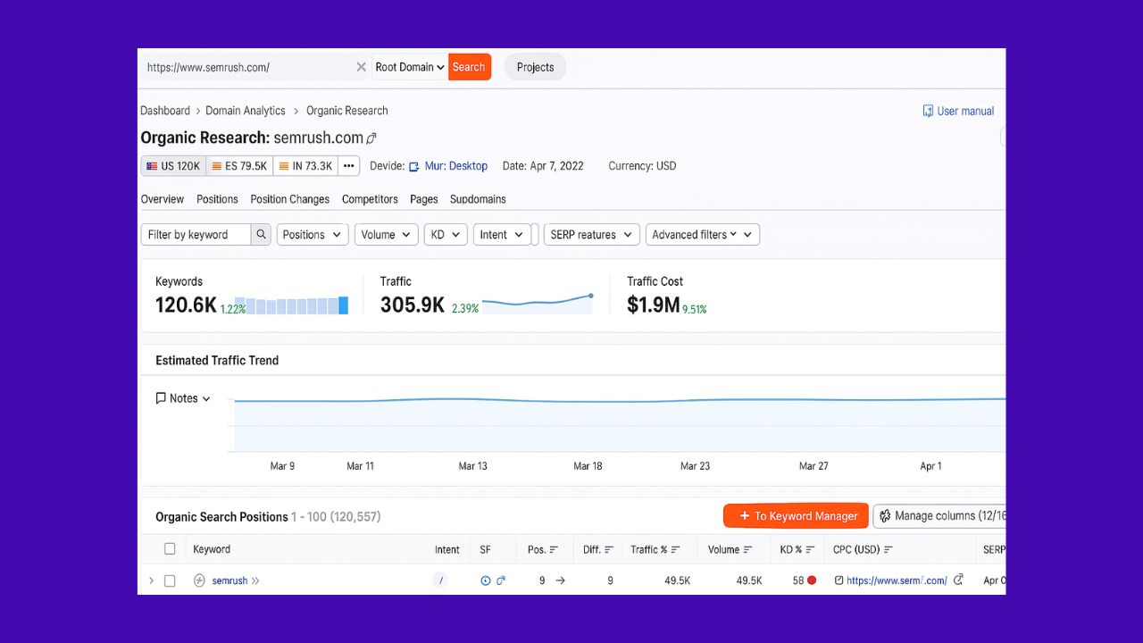This screenshot has width=1143, height=643.
Task: Click the To Keyword Manager button
Action: (x=796, y=516)
